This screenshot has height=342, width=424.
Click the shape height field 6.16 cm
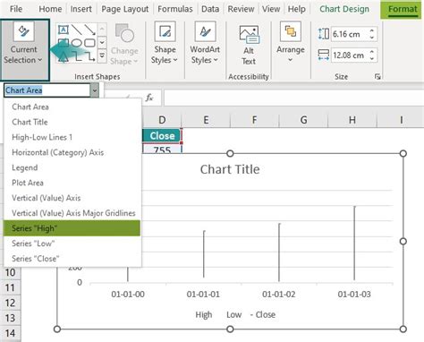(x=349, y=34)
